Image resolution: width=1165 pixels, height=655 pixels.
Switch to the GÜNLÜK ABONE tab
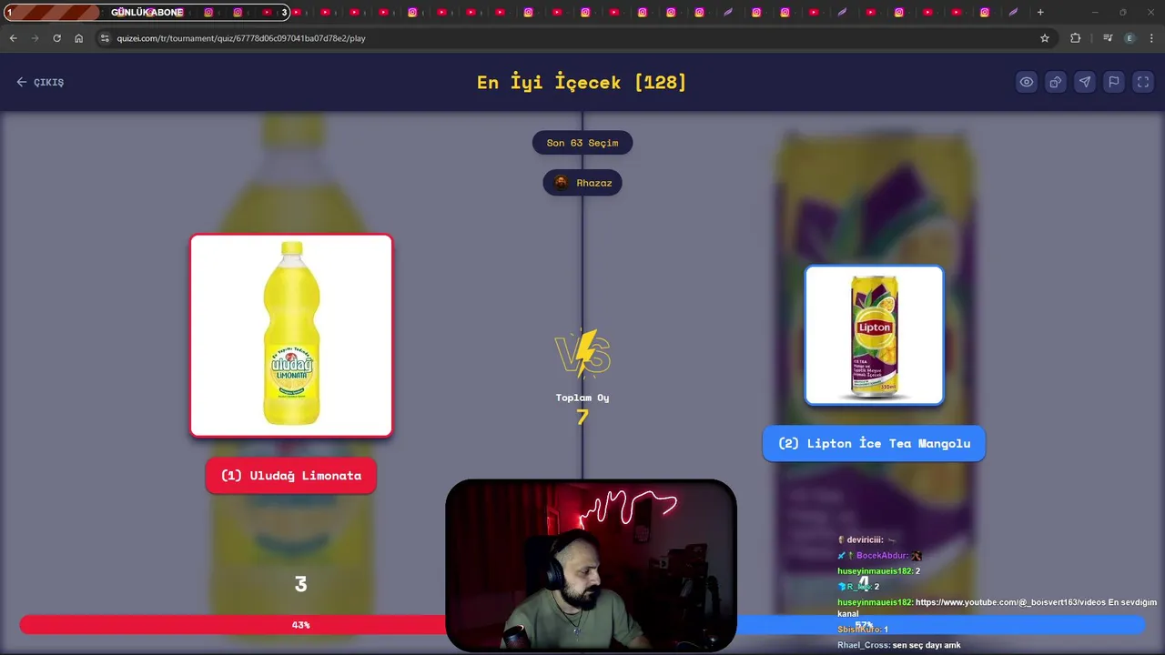click(x=147, y=12)
